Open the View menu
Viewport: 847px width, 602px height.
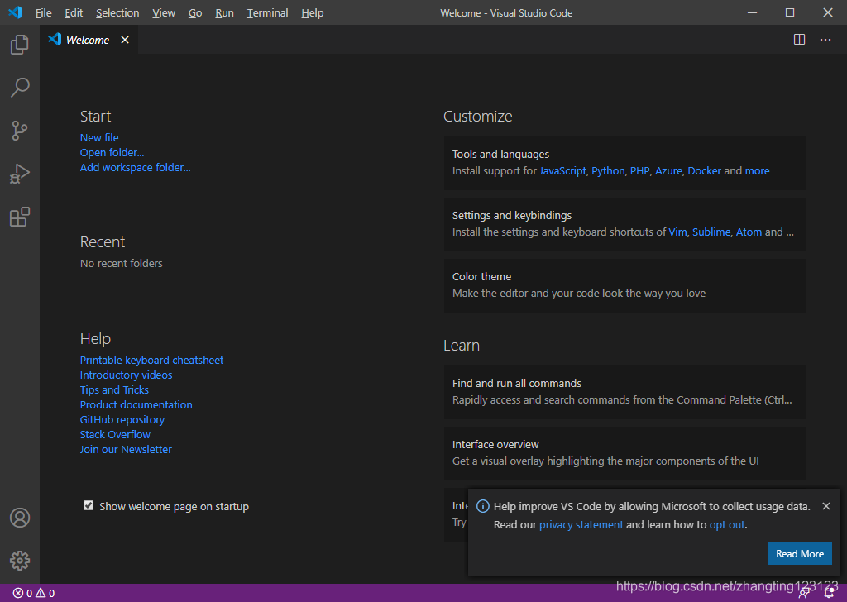point(163,12)
